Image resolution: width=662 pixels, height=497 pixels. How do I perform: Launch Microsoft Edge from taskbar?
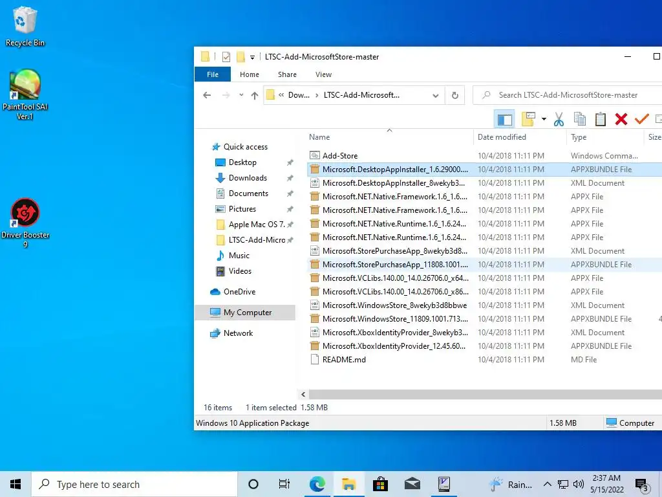[x=317, y=484]
